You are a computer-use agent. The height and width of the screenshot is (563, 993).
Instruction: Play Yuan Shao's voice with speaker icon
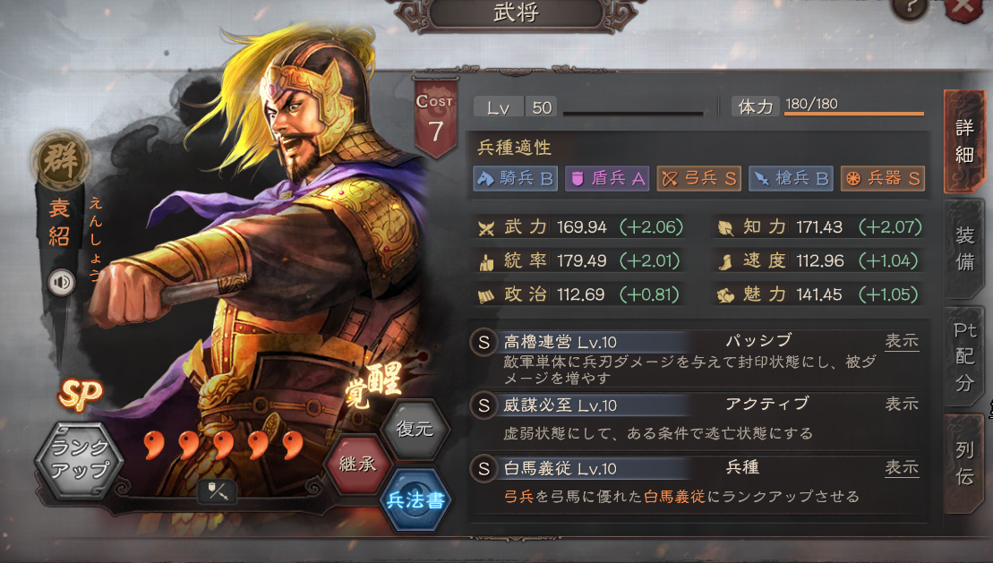(62, 283)
